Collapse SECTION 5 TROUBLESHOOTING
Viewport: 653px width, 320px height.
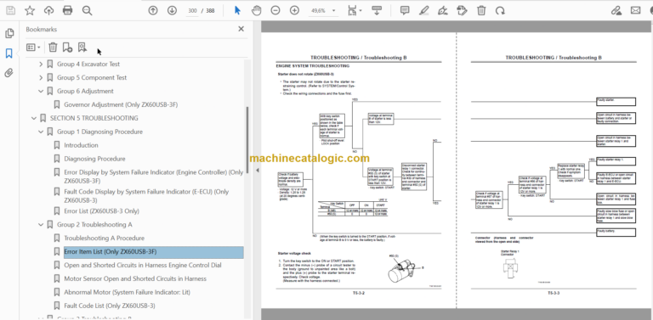point(34,119)
